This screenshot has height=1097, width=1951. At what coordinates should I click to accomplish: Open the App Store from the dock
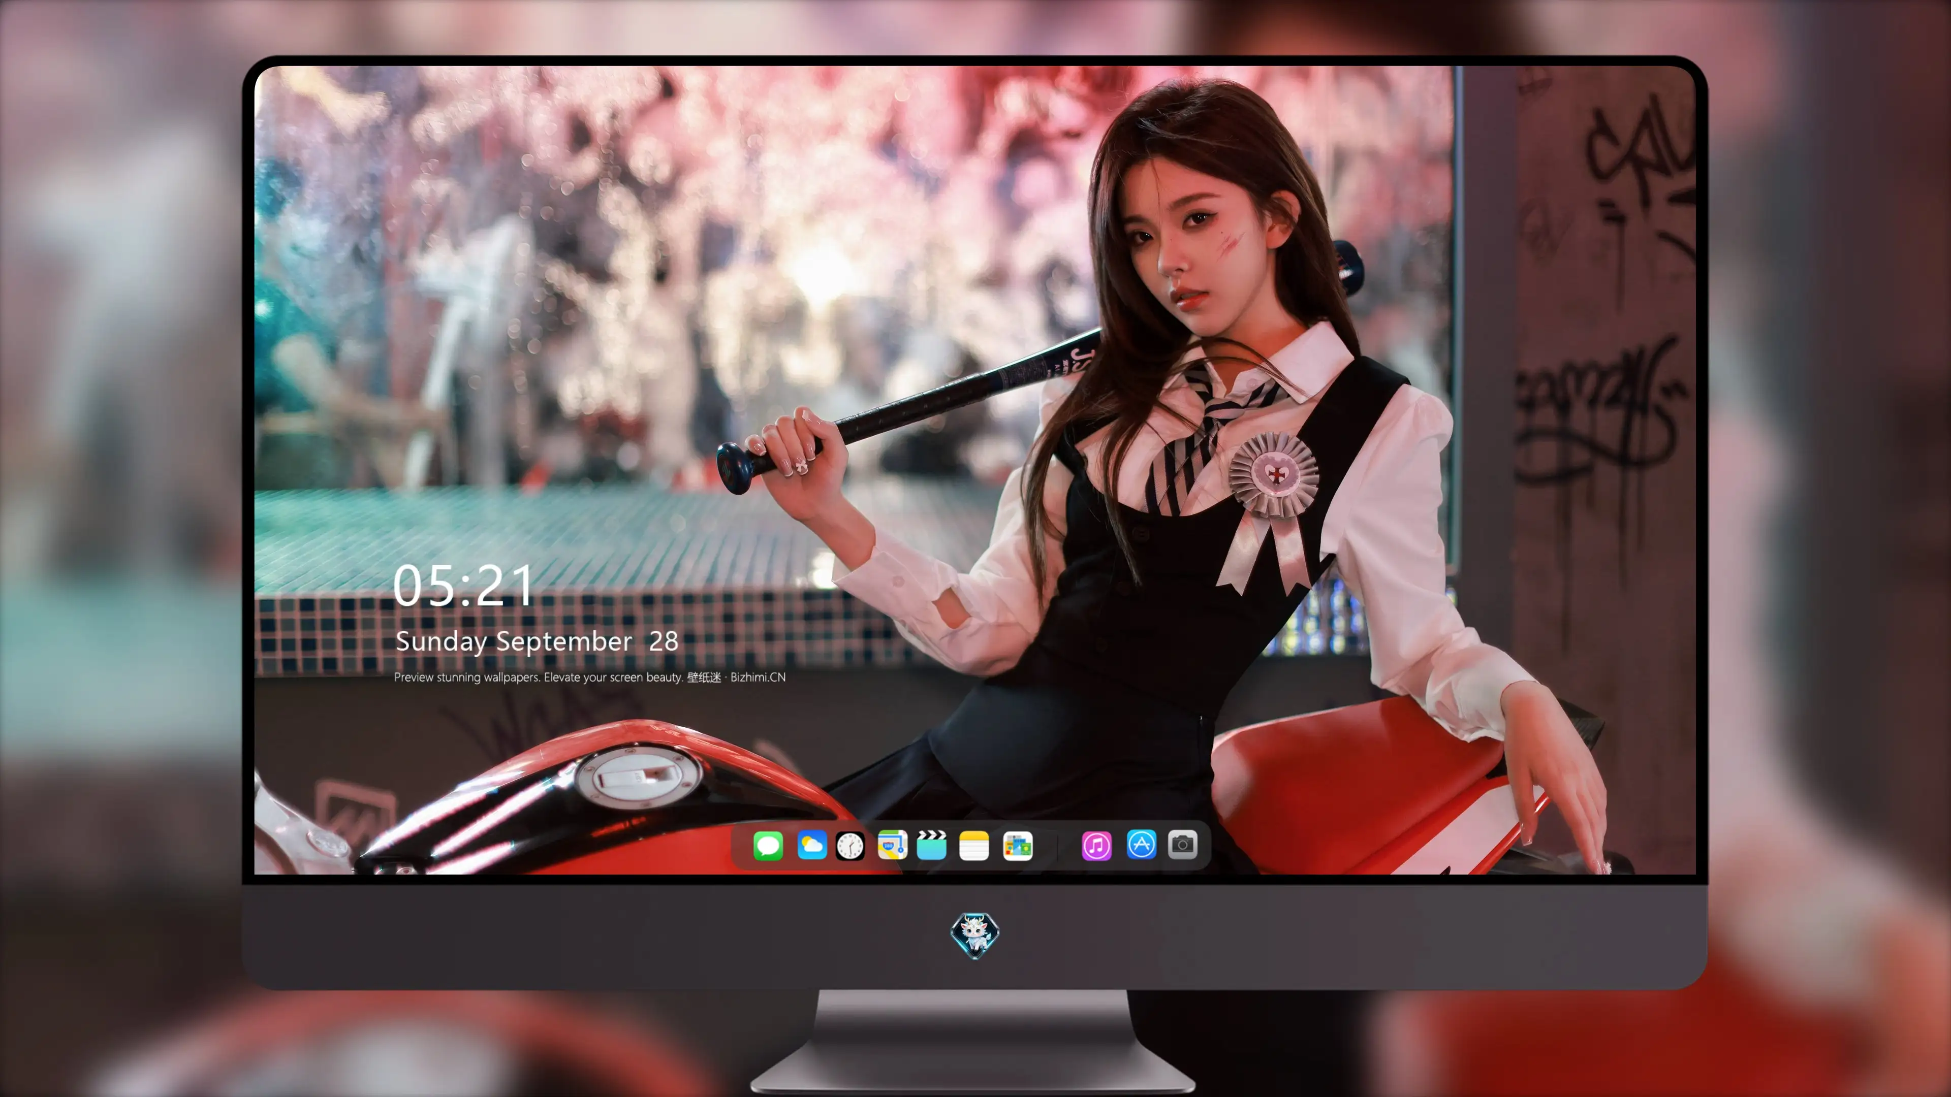tap(1141, 845)
